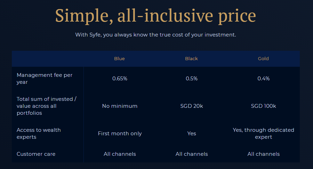Viewport: 313px width, 169px height.
Task: Click the 'Management fee per year' row label
Action: 45,79
